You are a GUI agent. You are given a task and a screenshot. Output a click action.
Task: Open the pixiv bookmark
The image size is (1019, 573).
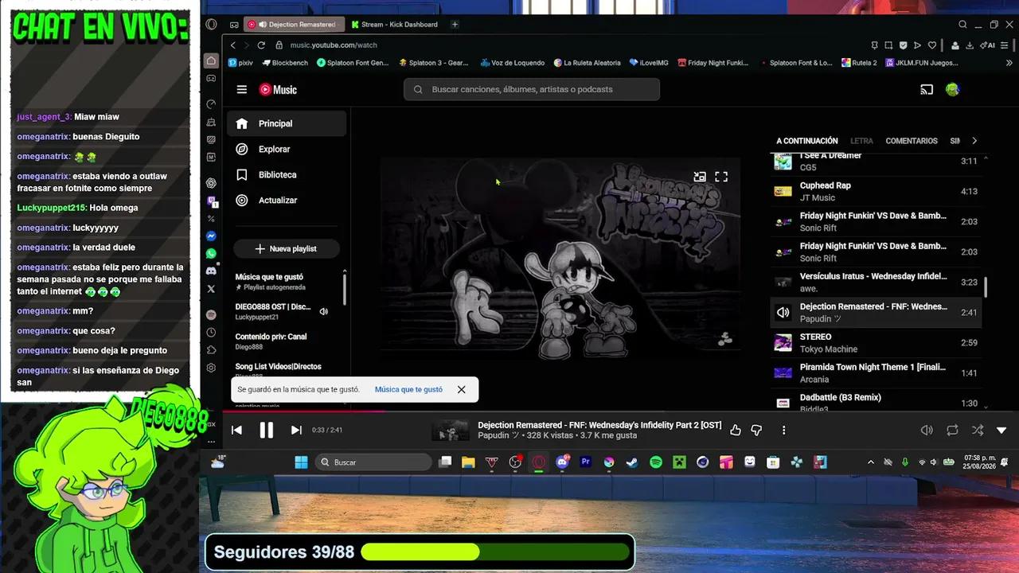click(240, 63)
